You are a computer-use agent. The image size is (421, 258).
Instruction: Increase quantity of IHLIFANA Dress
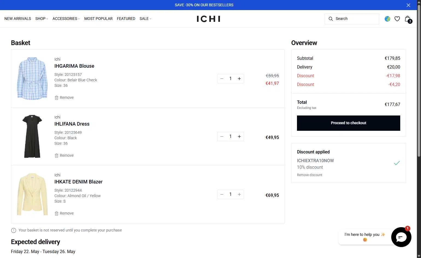(x=239, y=137)
